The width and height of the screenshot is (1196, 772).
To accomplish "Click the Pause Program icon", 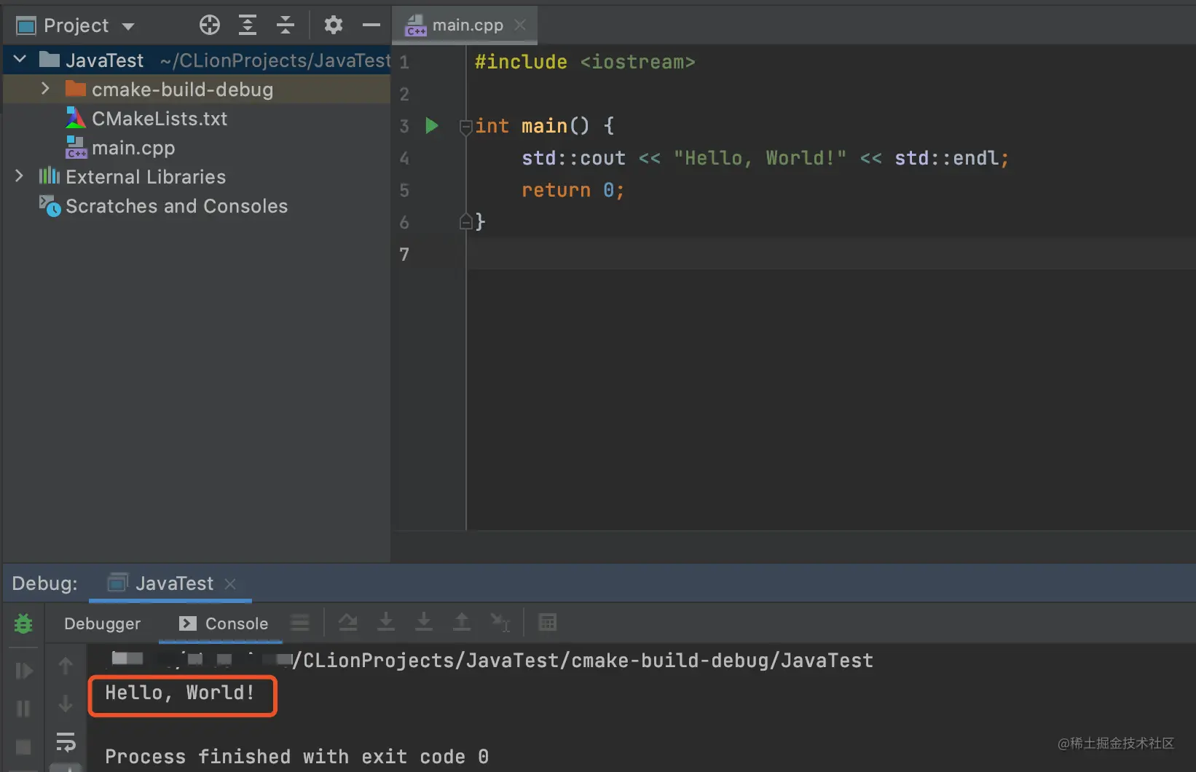I will [x=23, y=709].
